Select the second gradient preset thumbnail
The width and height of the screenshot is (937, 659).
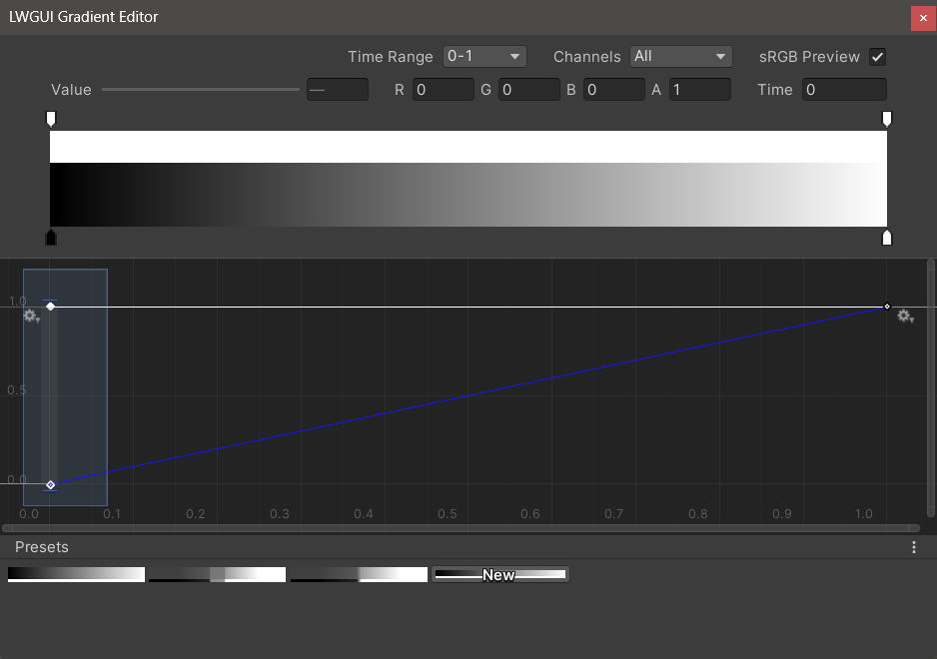(217, 574)
